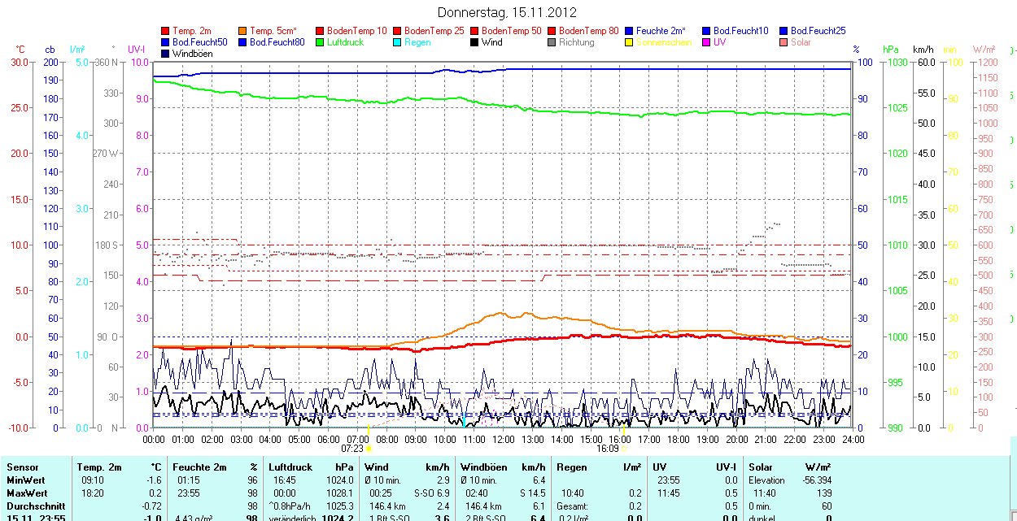Click the cyan Regen legend swatch

(x=398, y=42)
